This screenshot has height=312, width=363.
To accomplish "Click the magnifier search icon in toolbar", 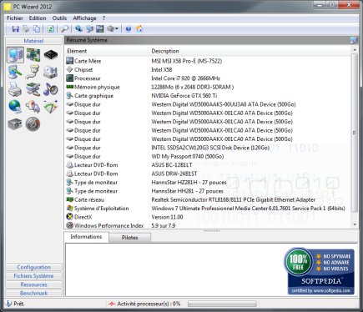I will [65, 28].
